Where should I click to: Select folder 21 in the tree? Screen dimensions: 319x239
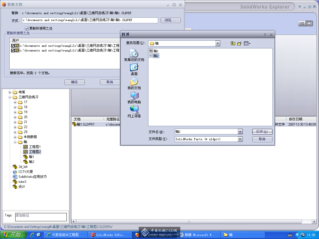[23, 122]
